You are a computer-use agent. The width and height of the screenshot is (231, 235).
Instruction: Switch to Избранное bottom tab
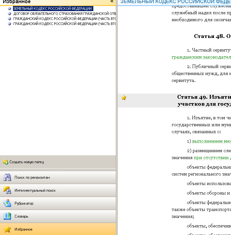[58, 229]
